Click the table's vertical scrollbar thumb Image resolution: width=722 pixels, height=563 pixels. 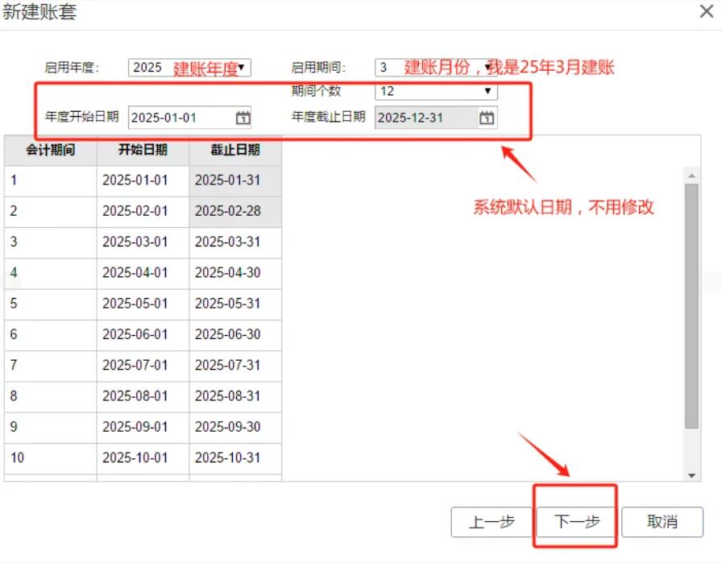(x=691, y=306)
